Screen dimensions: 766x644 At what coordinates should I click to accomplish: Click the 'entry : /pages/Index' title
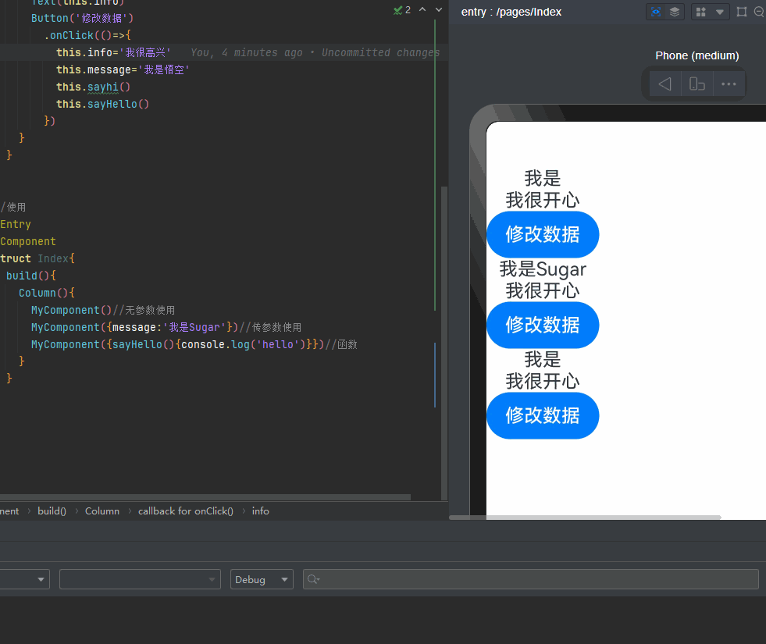511,12
